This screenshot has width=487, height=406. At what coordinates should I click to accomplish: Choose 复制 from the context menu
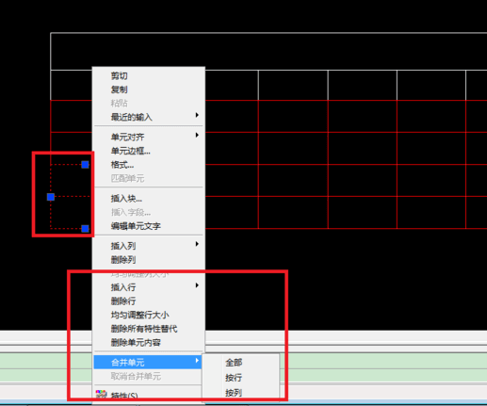[x=119, y=89]
